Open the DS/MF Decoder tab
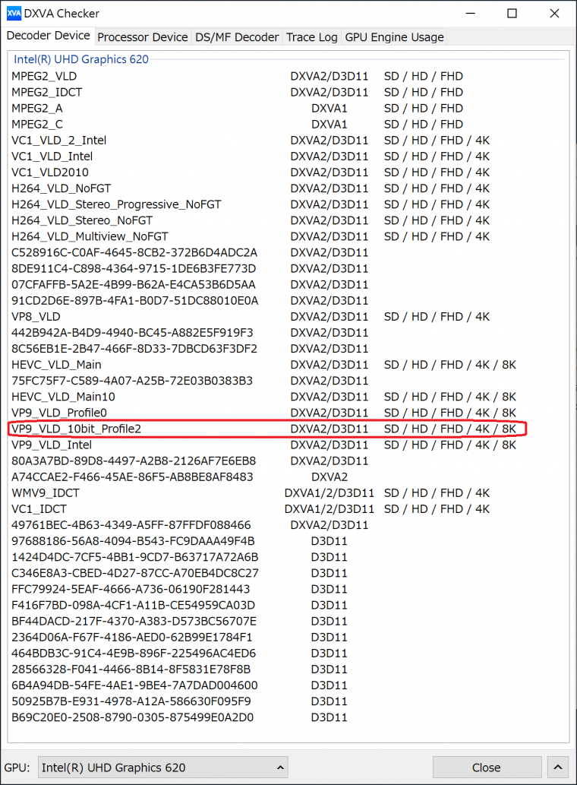The height and width of the screenshot is (785, 577). tap(237, 37)
